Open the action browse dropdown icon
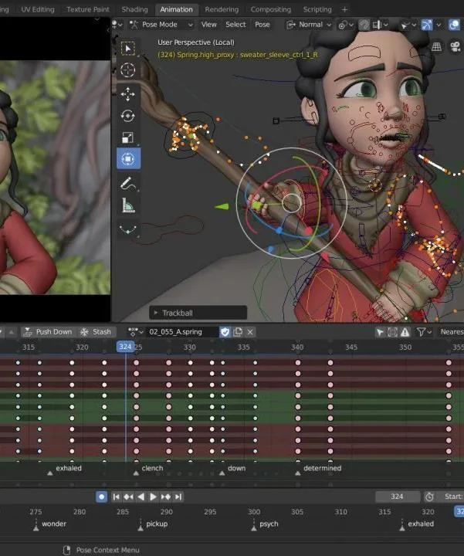 coord(136,332)
